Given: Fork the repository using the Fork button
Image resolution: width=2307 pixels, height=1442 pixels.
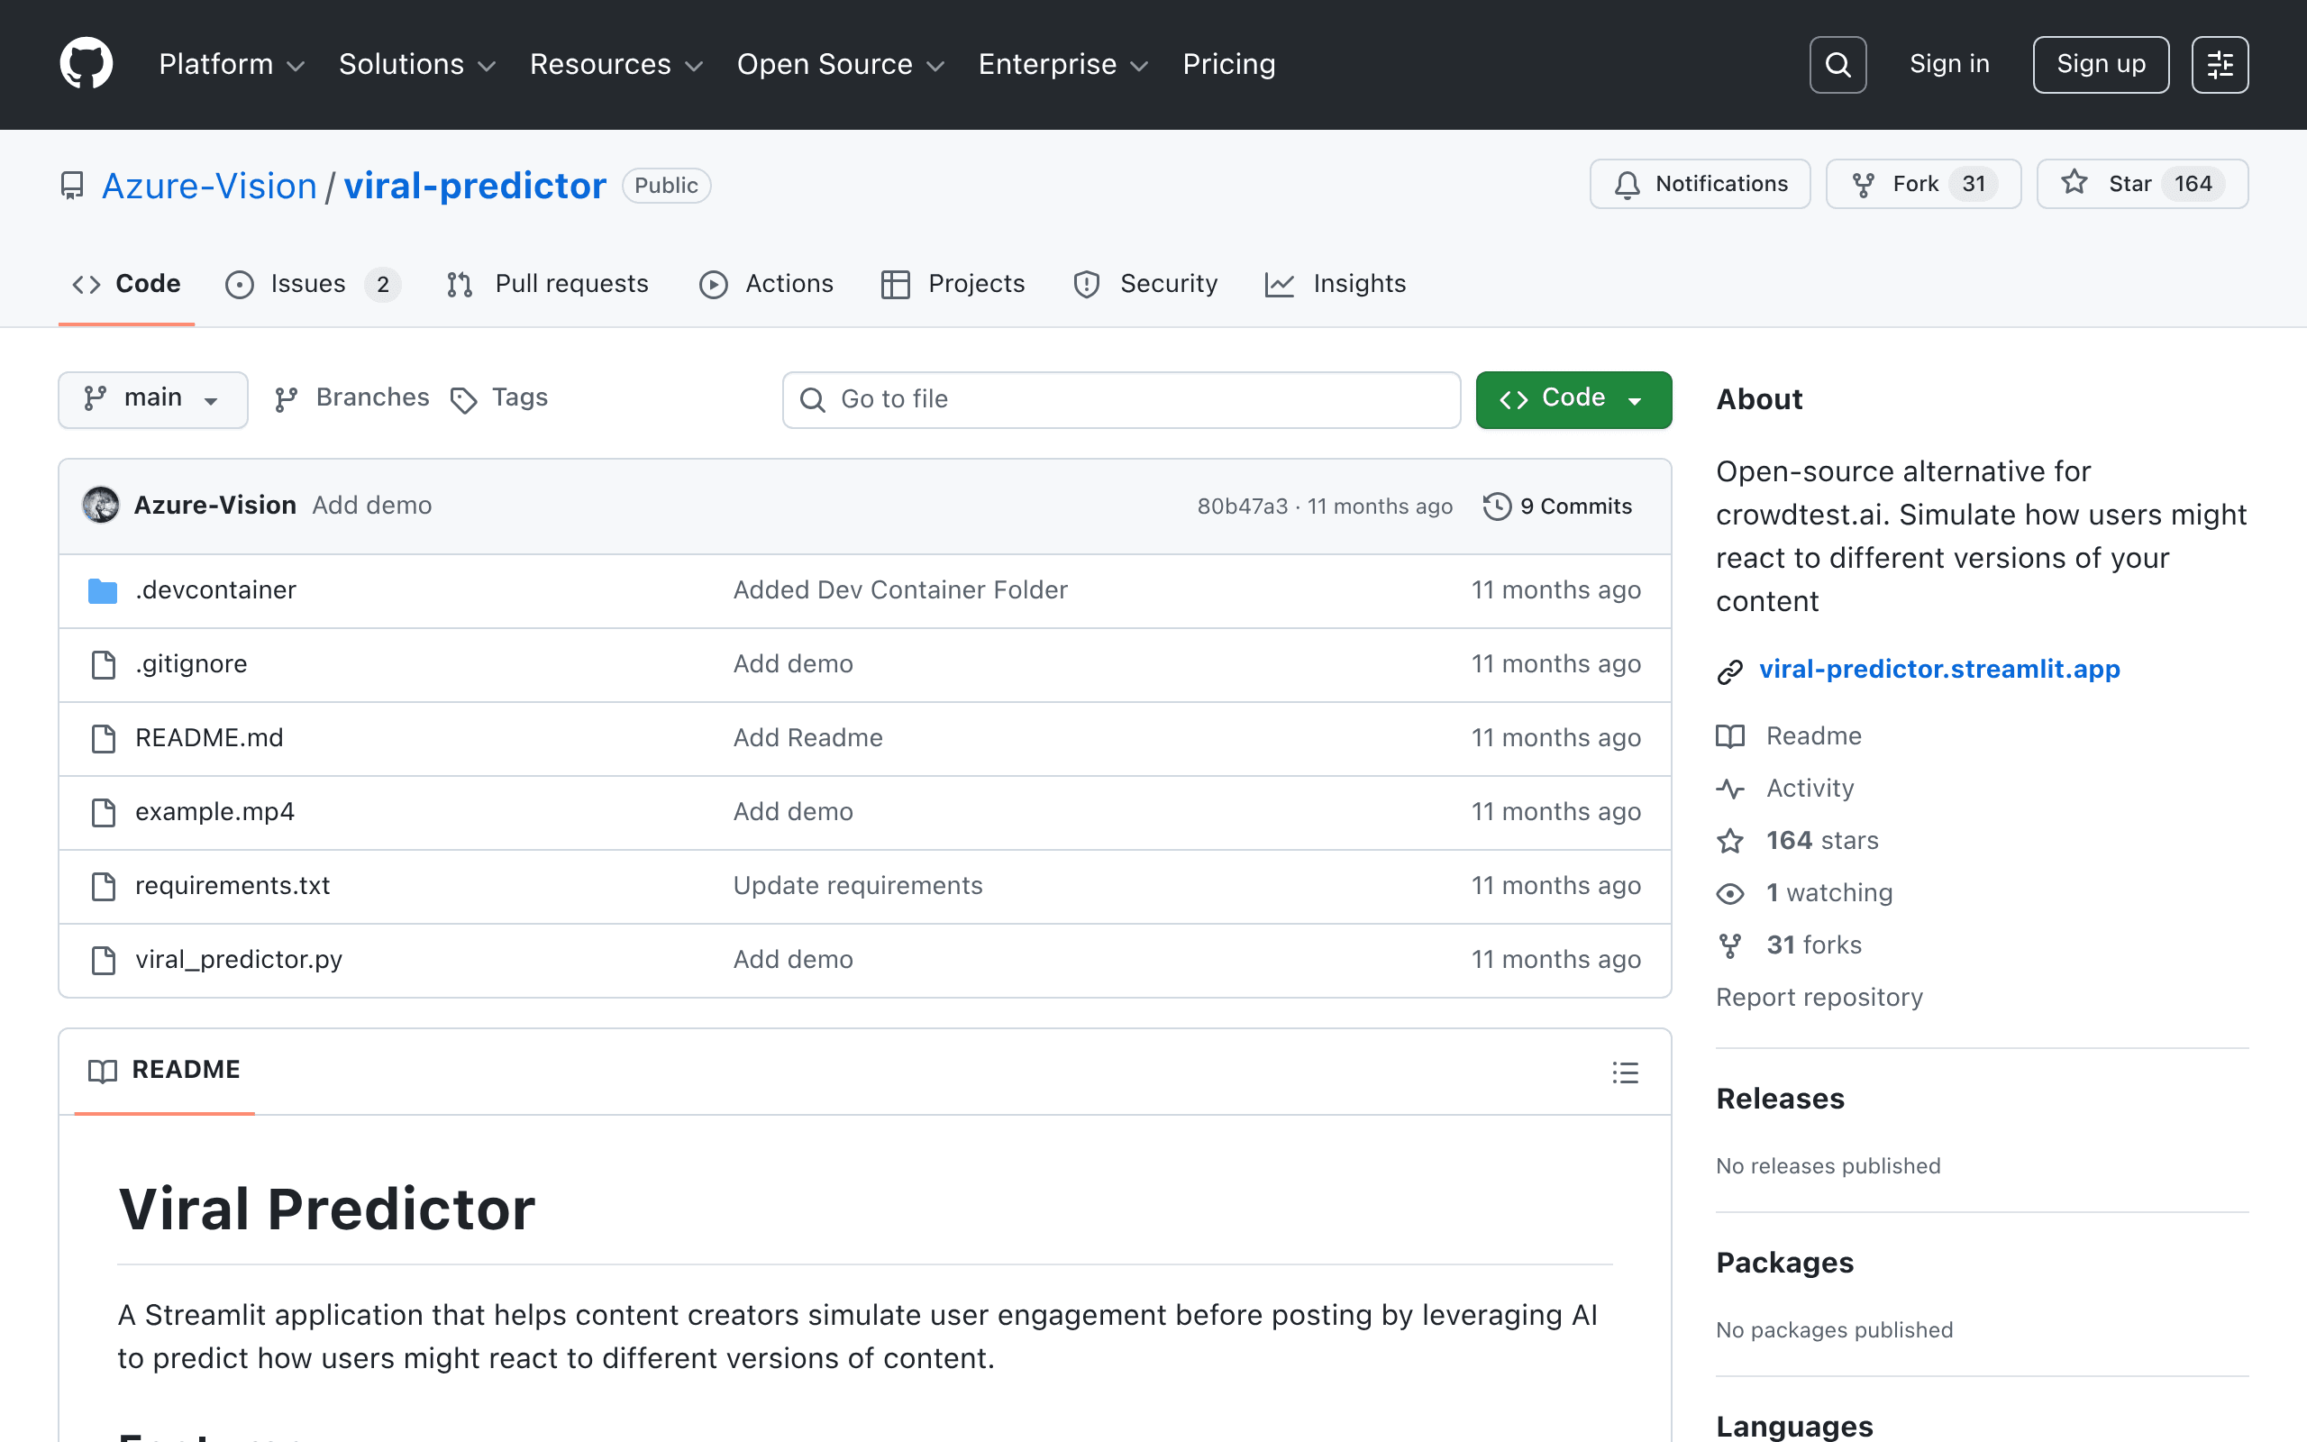Looking at the screenshot, I should point(1923,184).
